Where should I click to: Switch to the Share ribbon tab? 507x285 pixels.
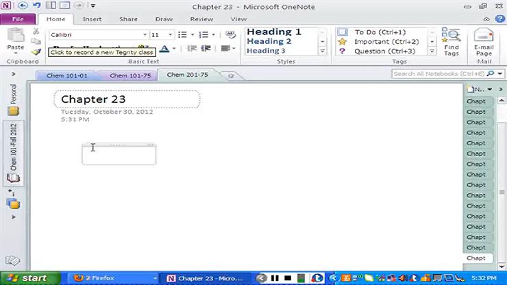pos(128,19)
